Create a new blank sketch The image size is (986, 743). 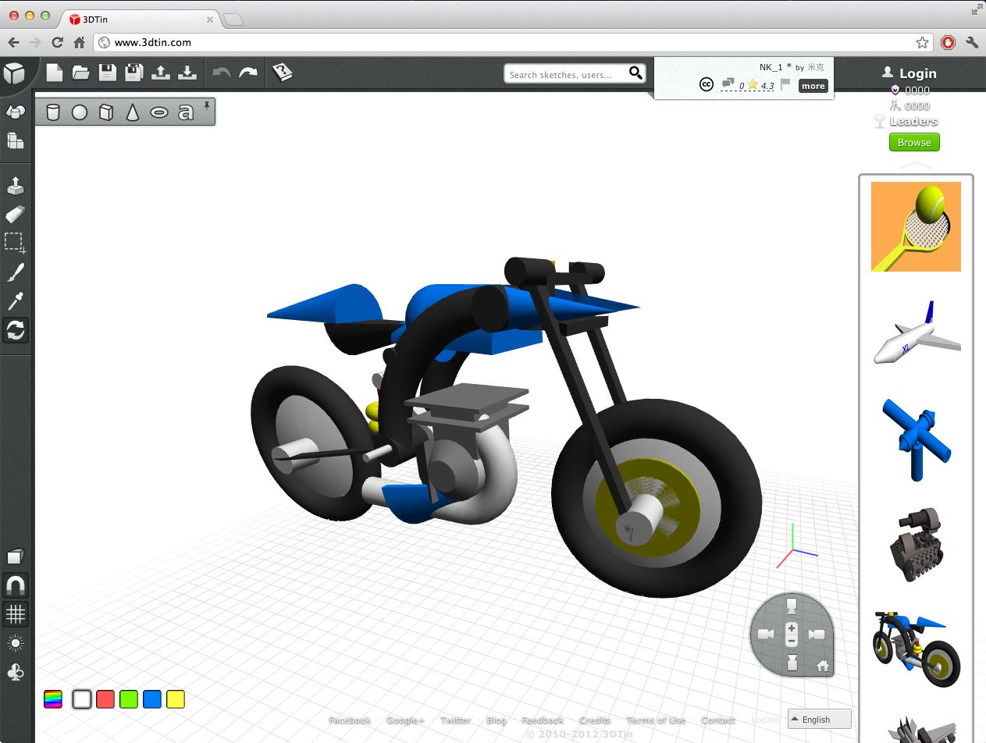point(54,73)
